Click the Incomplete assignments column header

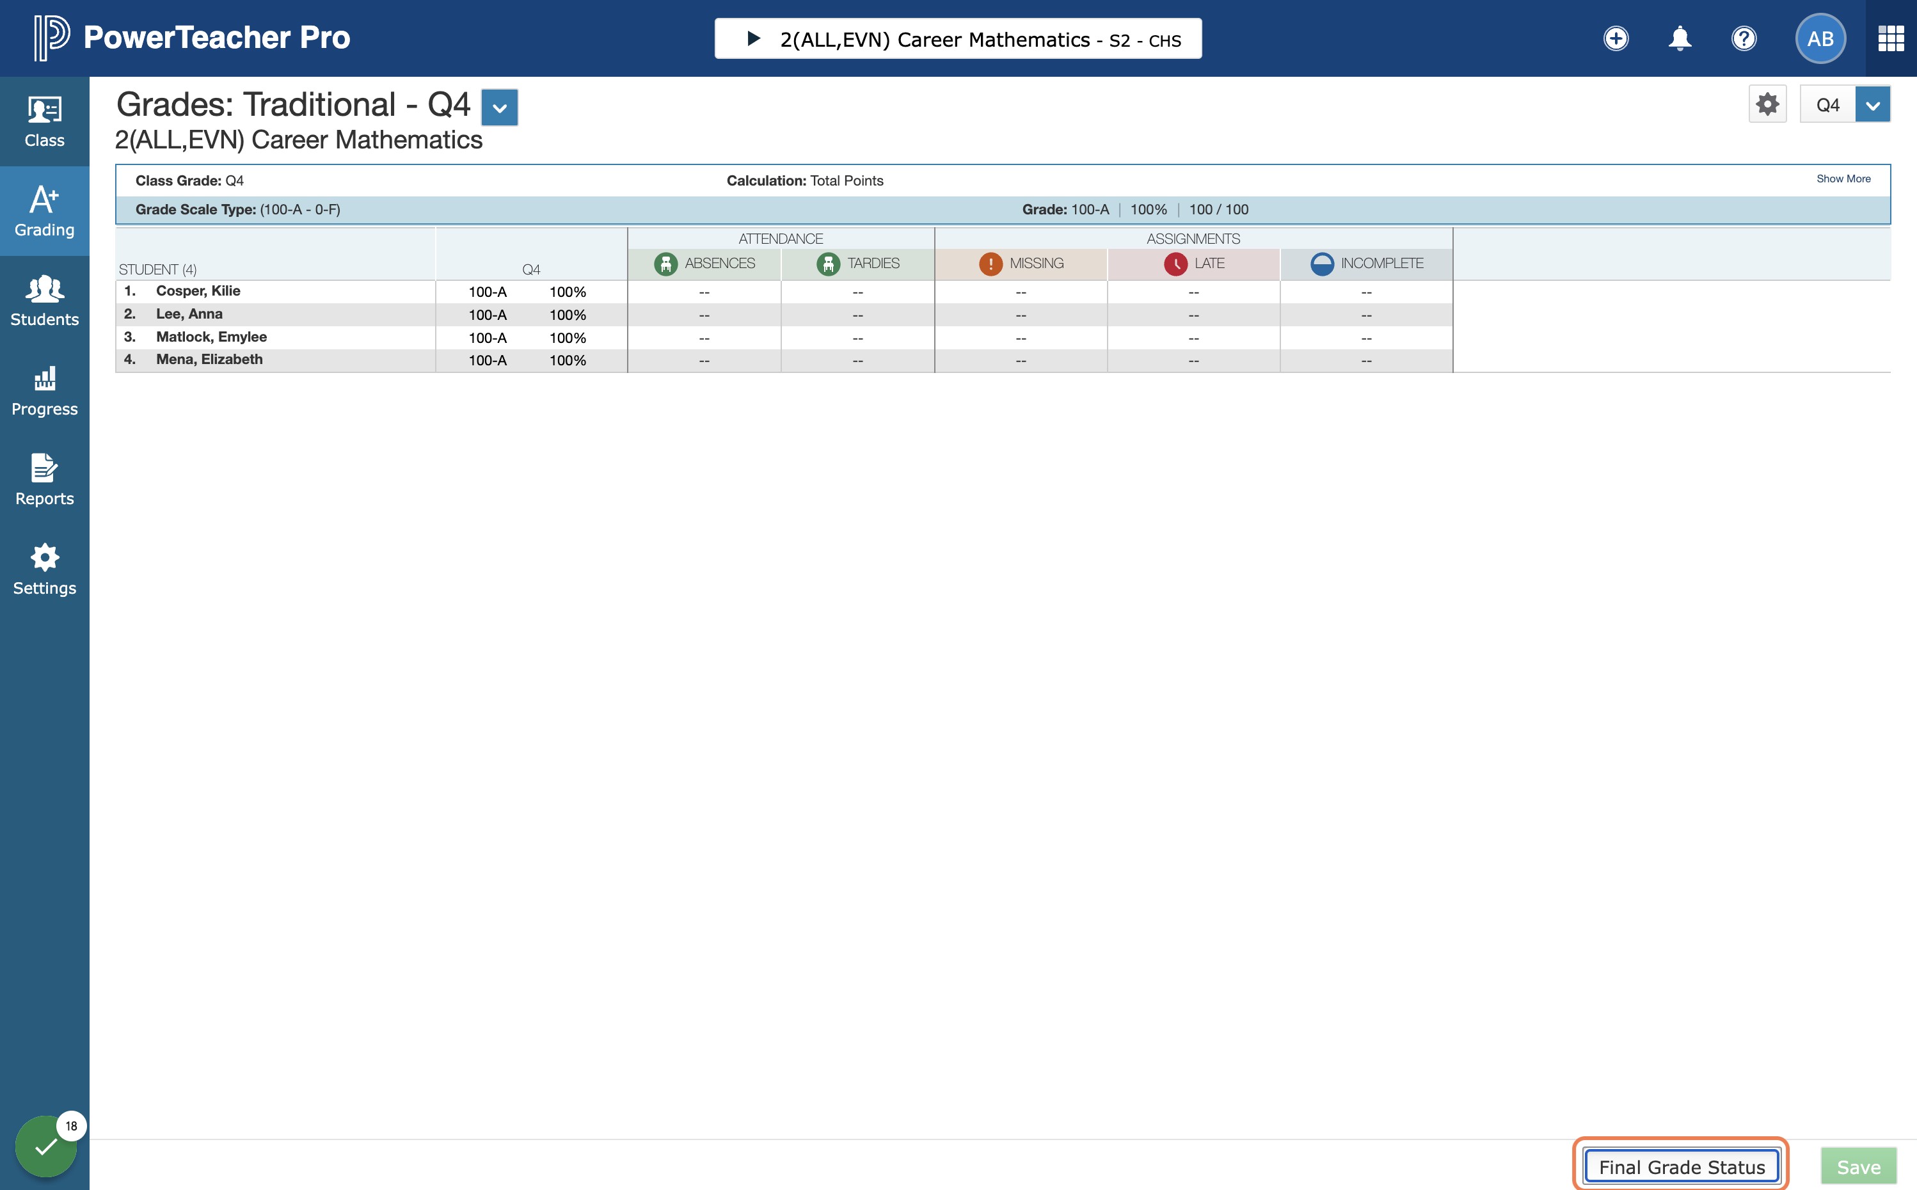[x=1366, y=264]
